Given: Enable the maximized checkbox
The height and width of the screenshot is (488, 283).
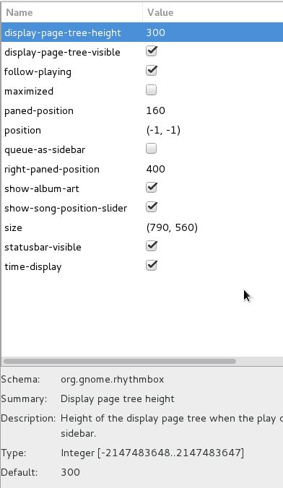Looking at the screenshot, I should tap(152, 90).
